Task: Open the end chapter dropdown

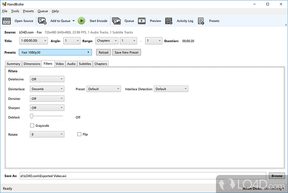Action: pos(154,41)
